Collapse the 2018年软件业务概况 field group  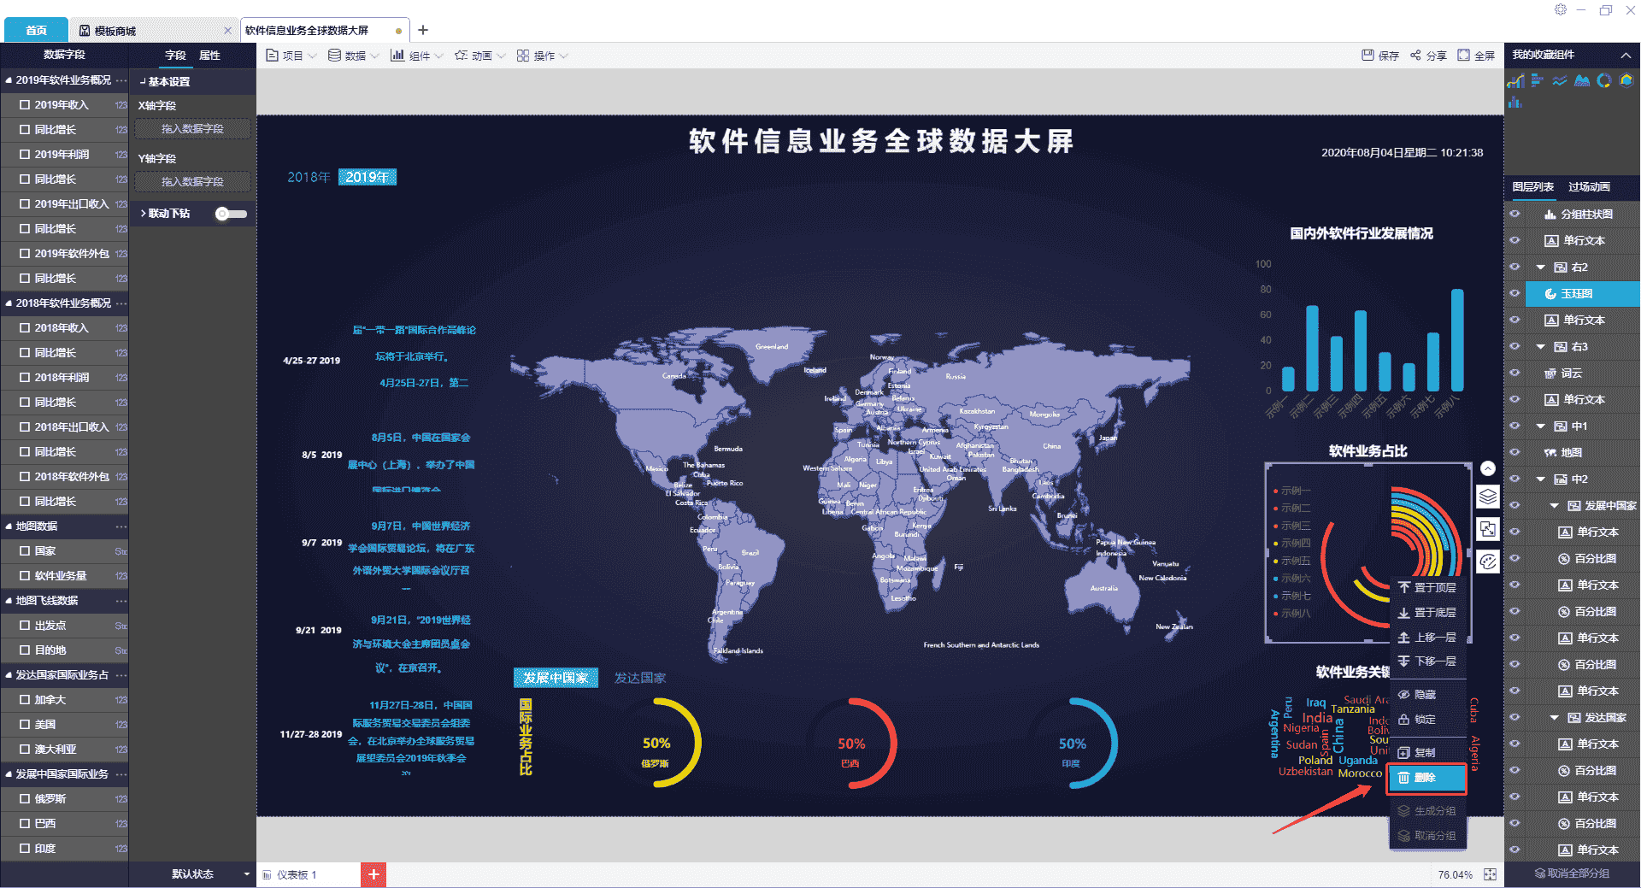coord(9,303)
